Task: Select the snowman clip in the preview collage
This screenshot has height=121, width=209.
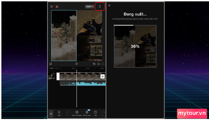Action: (64, 36)
